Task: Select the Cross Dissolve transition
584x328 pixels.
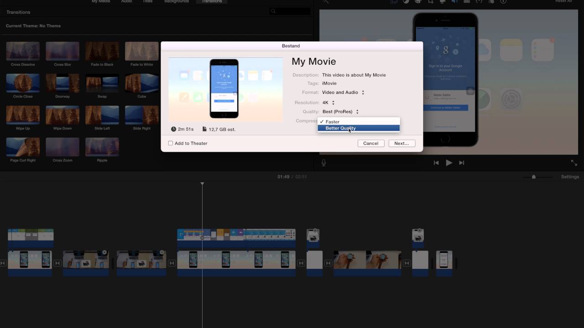Action: [x=23, y=51]
